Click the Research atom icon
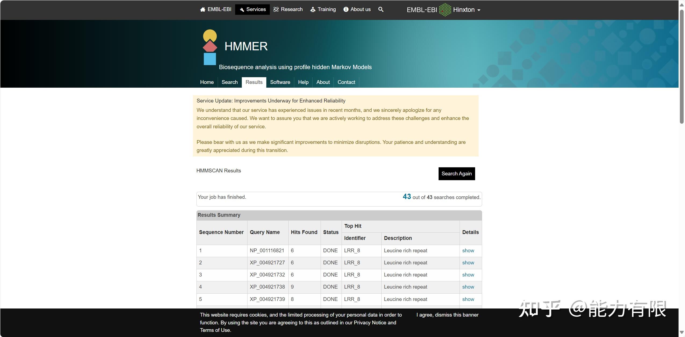The width and height of the screenshot is (685, 337). 276,9
